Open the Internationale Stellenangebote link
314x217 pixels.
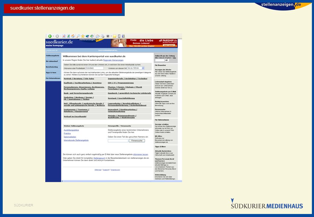[76, 140]
